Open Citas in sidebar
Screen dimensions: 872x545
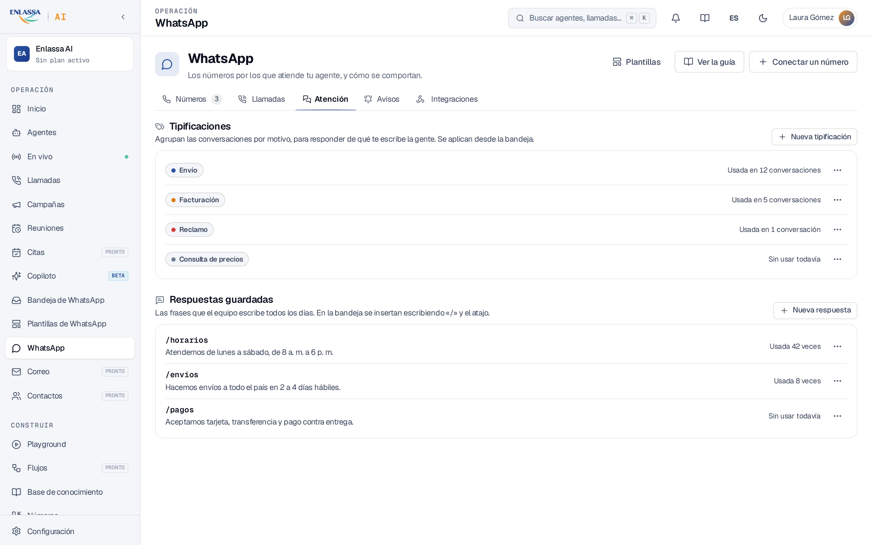click(70, 252)
